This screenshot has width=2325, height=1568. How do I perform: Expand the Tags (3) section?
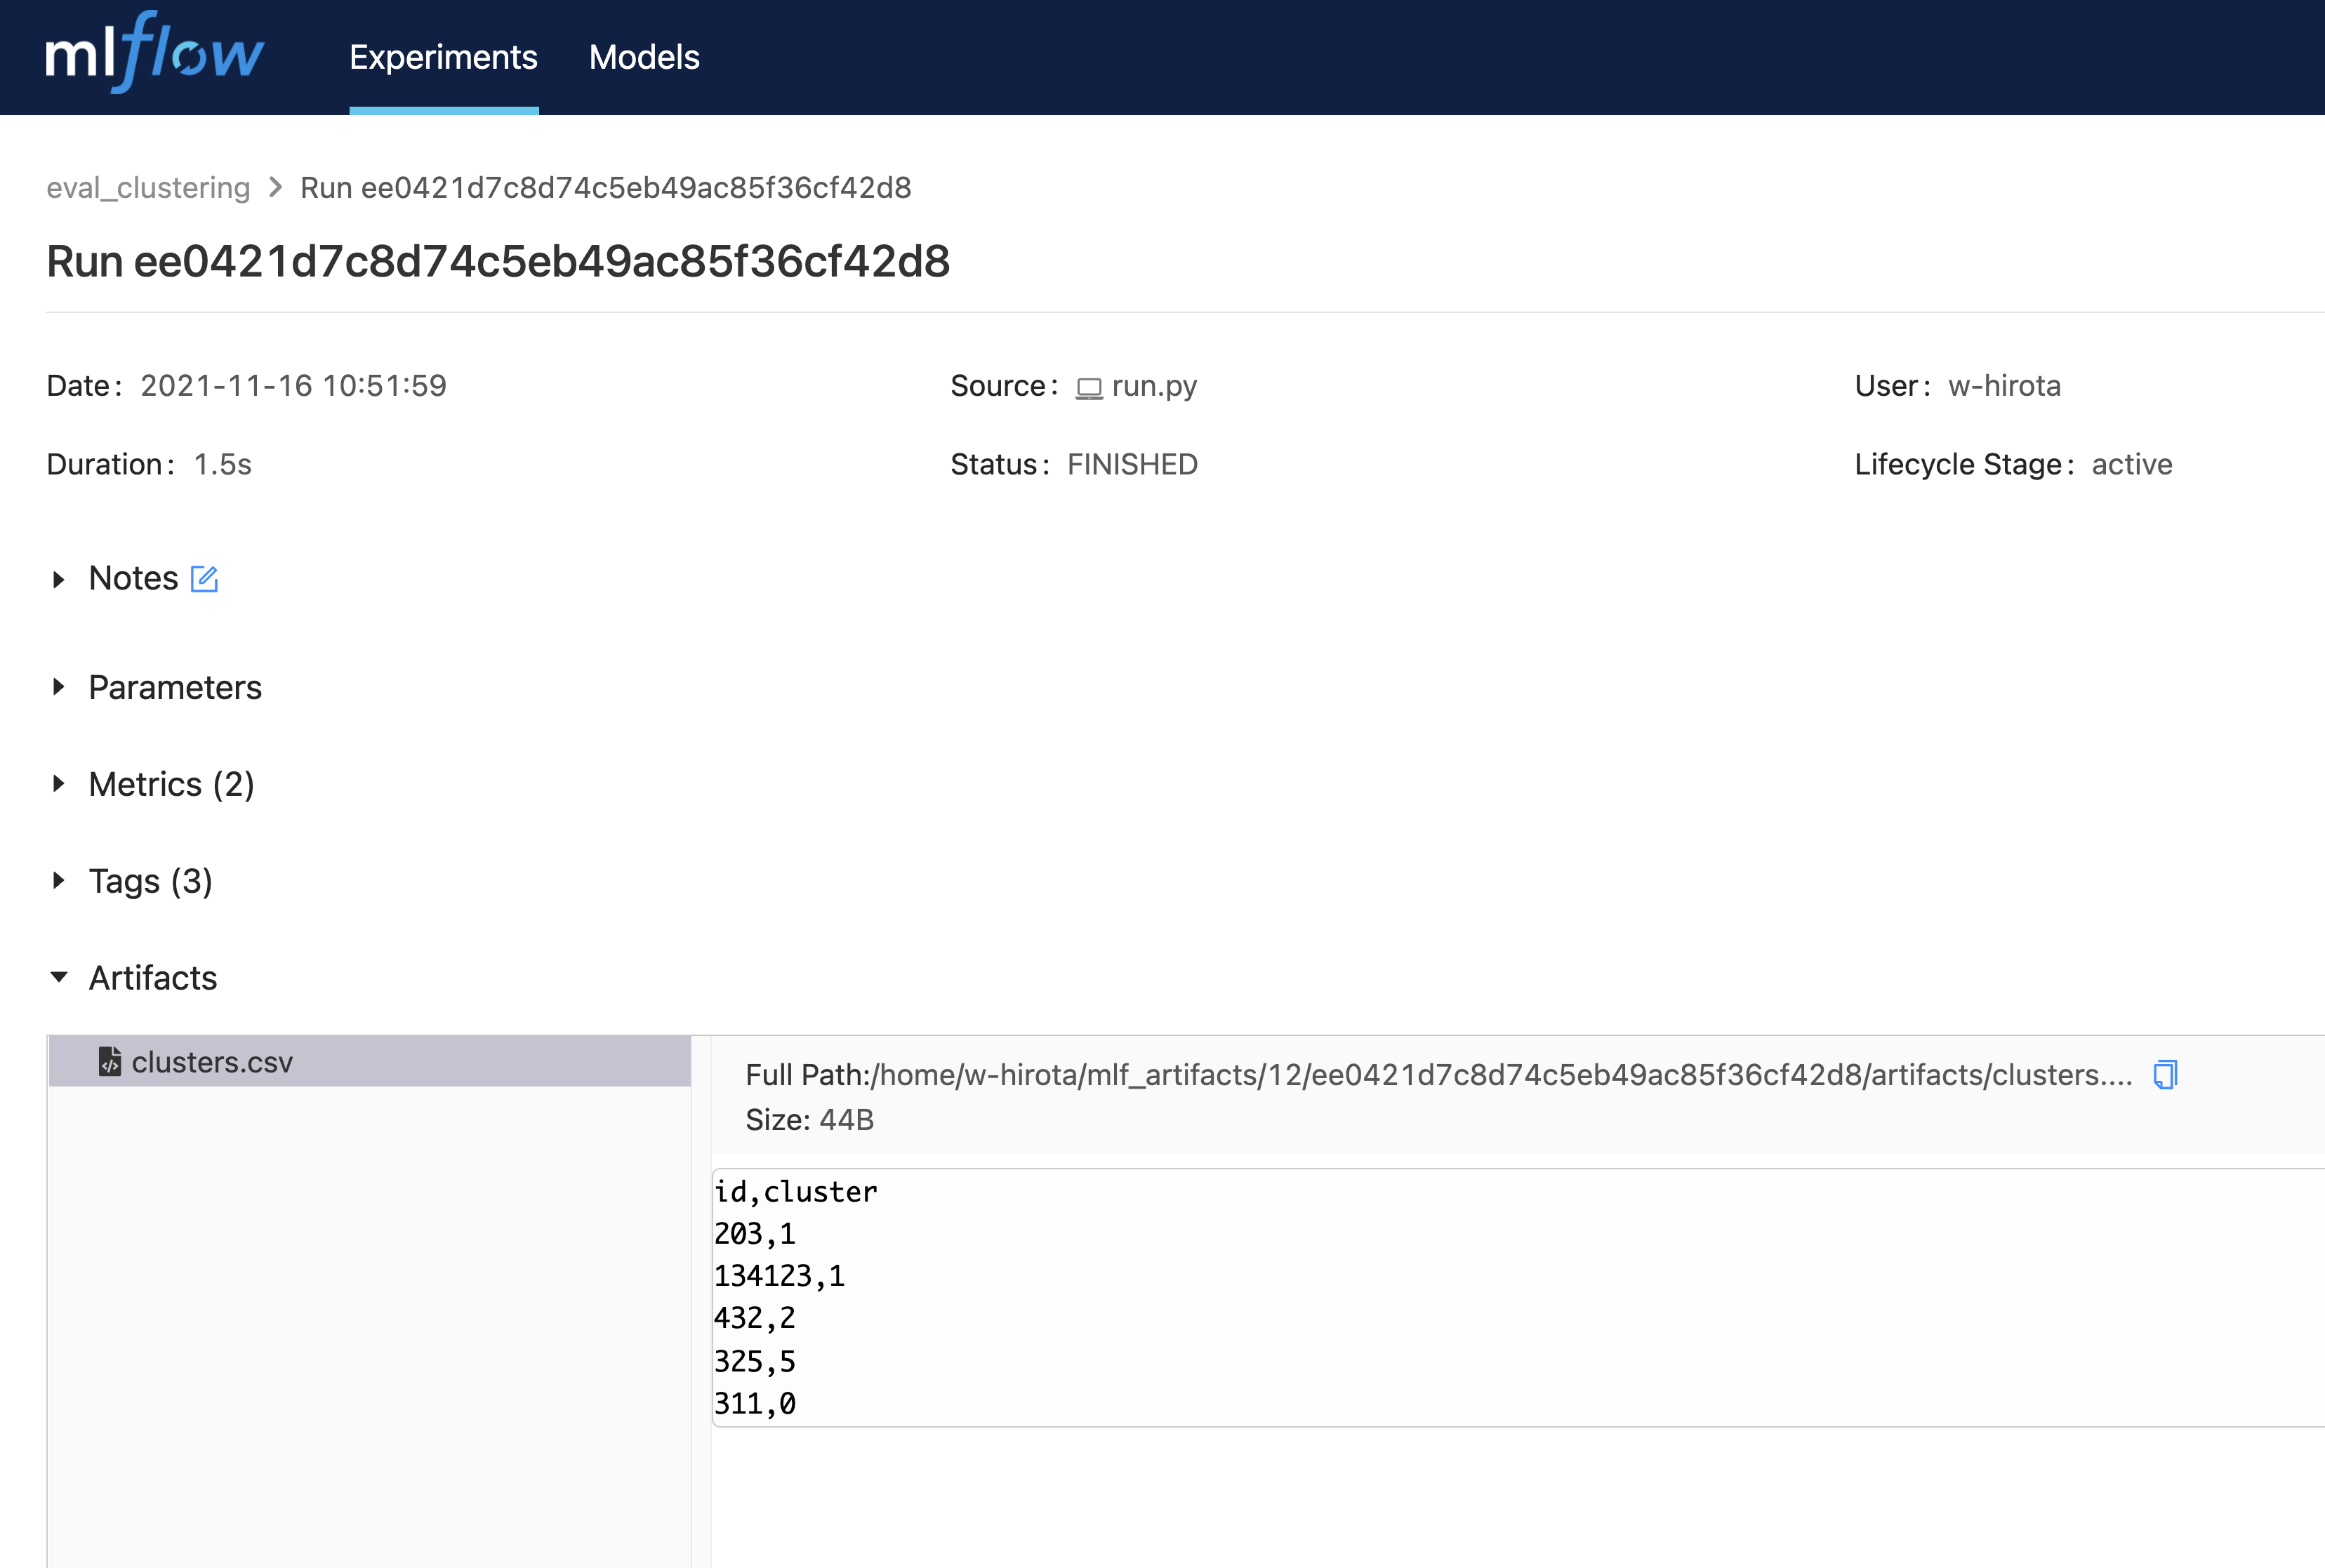(x=58, y=881)
